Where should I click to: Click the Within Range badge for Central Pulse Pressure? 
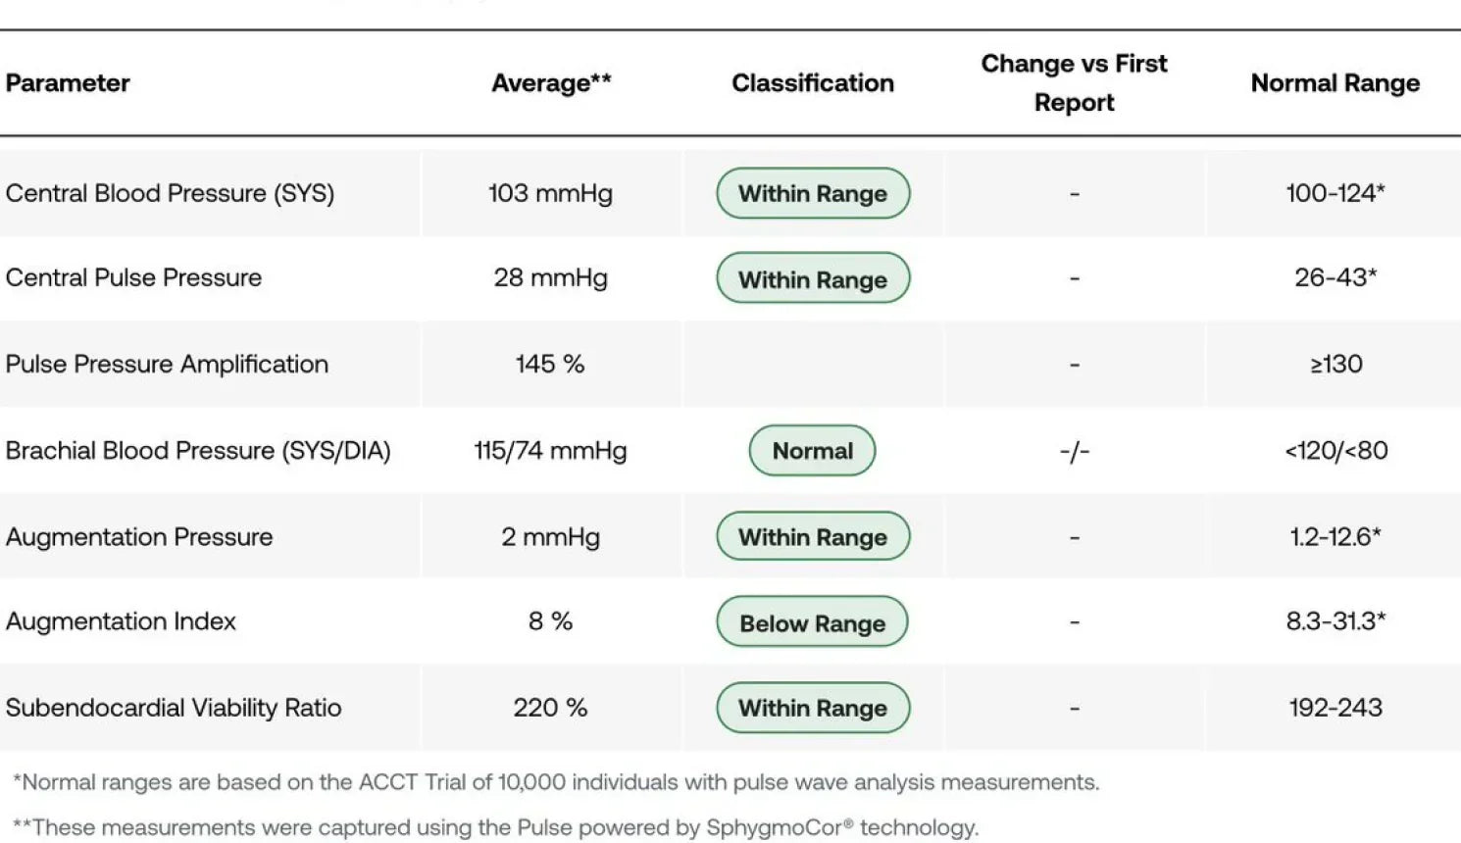click(x=813, y=279)
